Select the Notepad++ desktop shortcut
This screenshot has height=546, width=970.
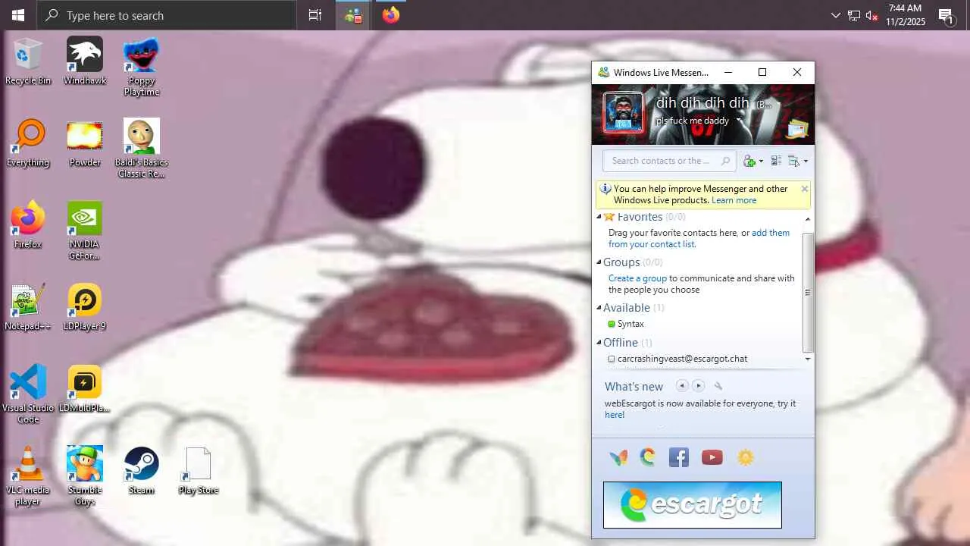click(x=28, y=307)
